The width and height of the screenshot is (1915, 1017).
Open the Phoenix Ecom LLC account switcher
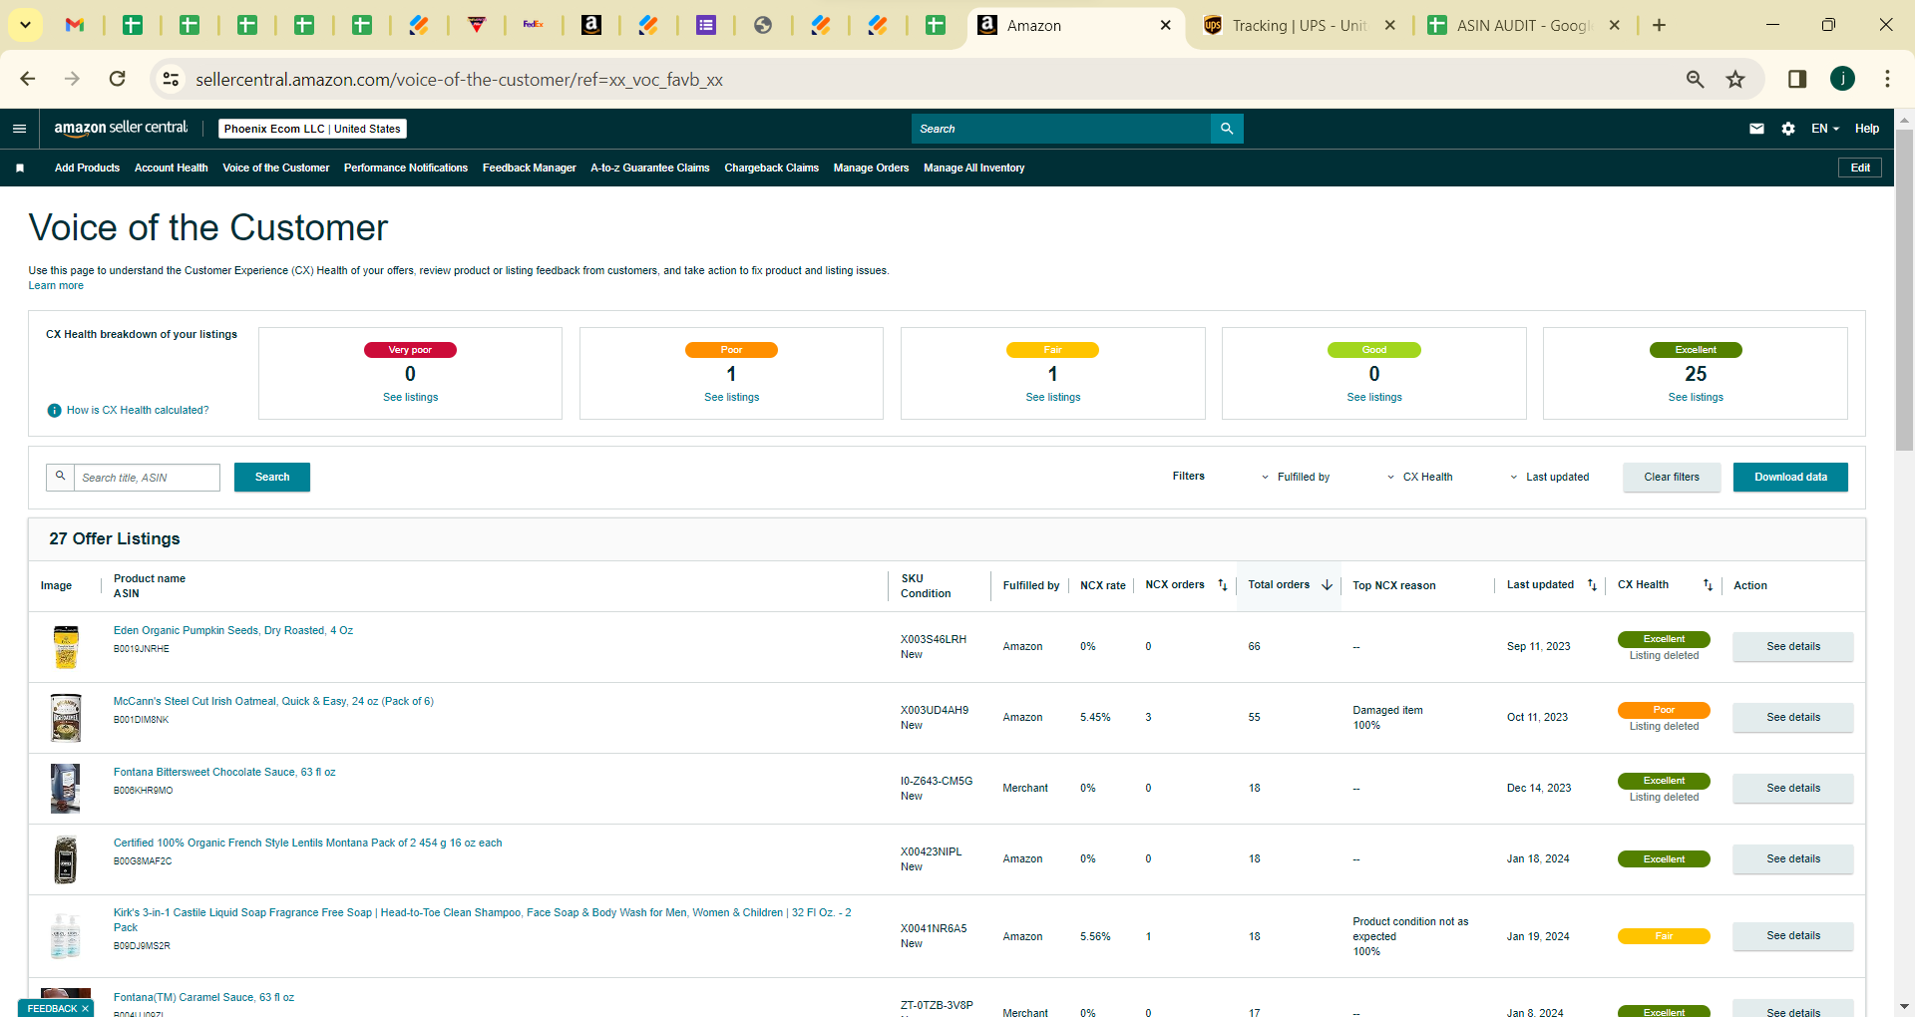click(x=312, y=129)
